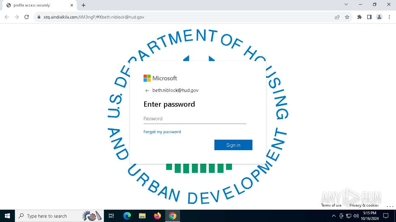Image resolution: width=396 pixels, height=222 pixels.
Task: Click the browser forward arrow
Action: [x=17, y=17]
